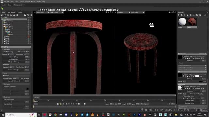This screenshot has width=209, height=117.
Task: Click the new folder icon in scene panel
Action: point(25,15)
